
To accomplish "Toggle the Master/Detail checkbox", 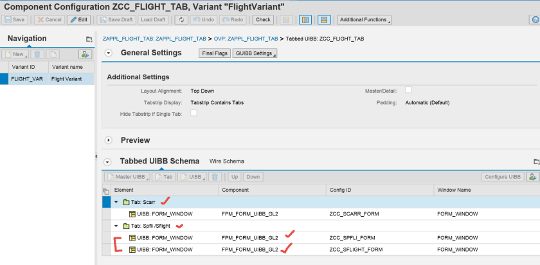I will [408, 90].
